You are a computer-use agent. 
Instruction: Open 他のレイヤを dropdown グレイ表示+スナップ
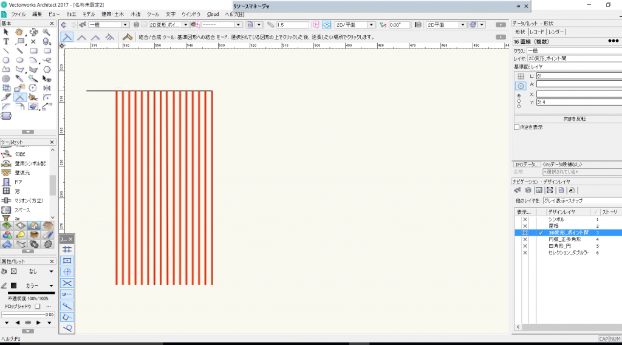(x=582, y=200)
